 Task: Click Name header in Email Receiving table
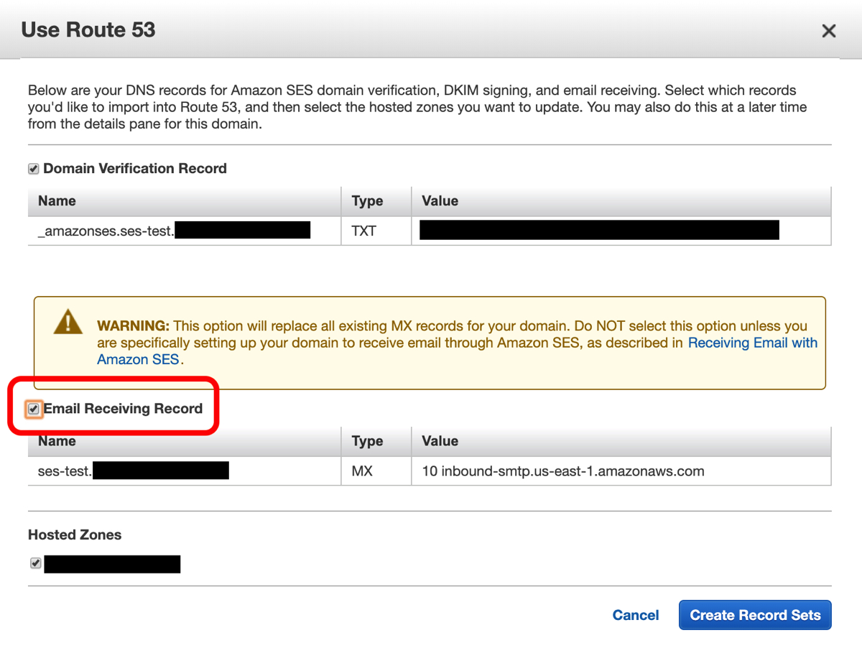tap(57, 441)
